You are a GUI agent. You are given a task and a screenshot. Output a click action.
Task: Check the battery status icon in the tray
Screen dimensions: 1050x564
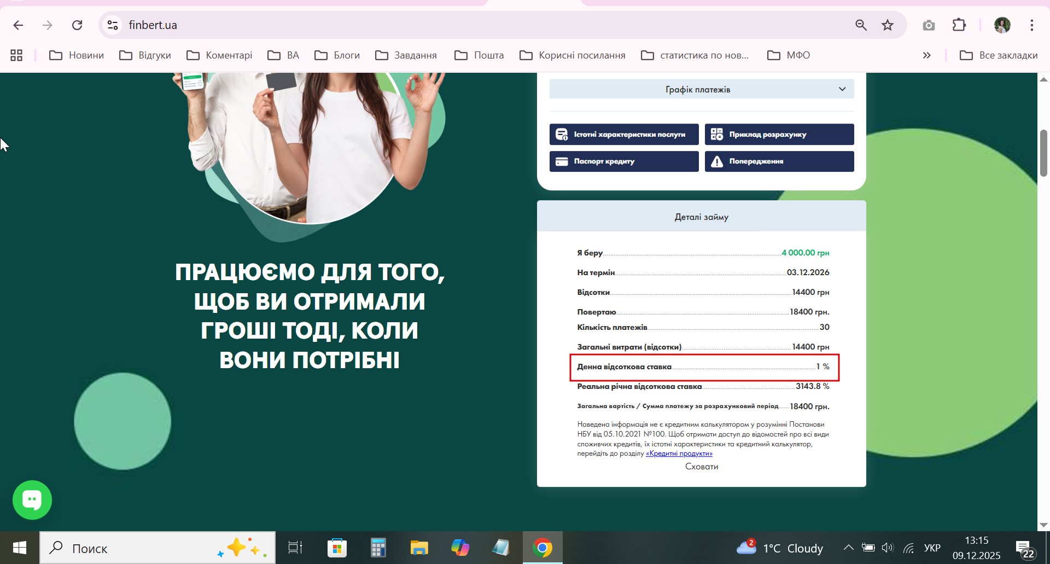pyautogui.click(x=868, y=548)
